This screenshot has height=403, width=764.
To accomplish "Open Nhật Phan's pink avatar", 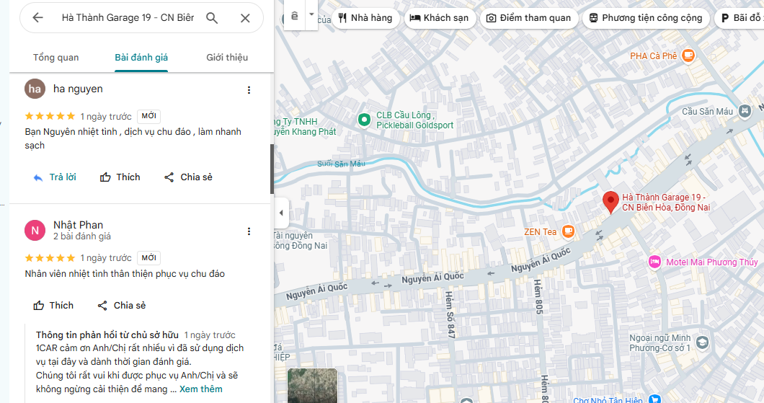I will coord(35,230).
